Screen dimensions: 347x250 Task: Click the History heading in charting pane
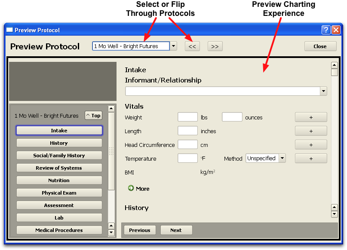click(x=137, y=208)
